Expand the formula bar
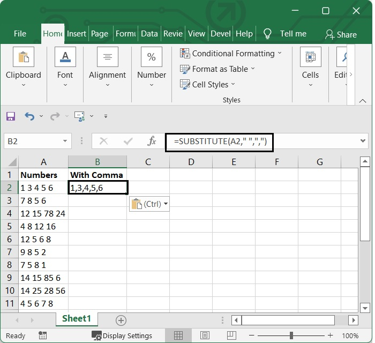Viewport: 375px width, 343px height. tap(363, 141)
